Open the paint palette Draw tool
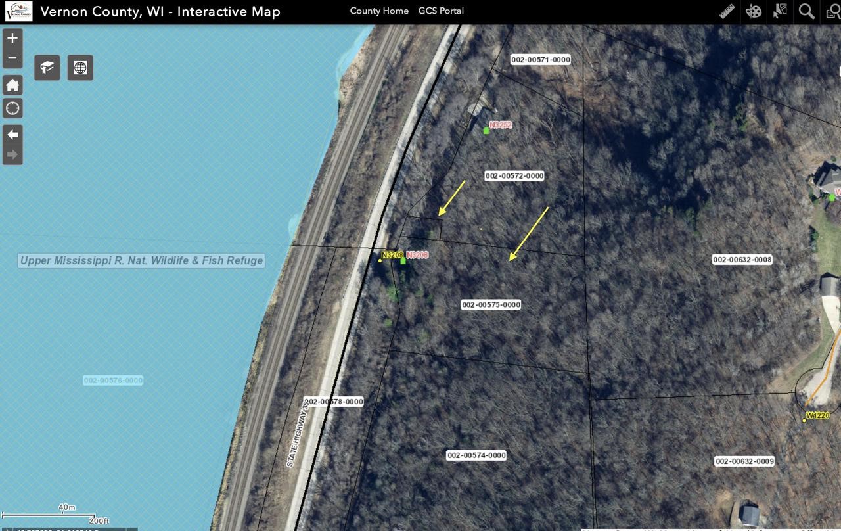 click(x=754, y=12)
